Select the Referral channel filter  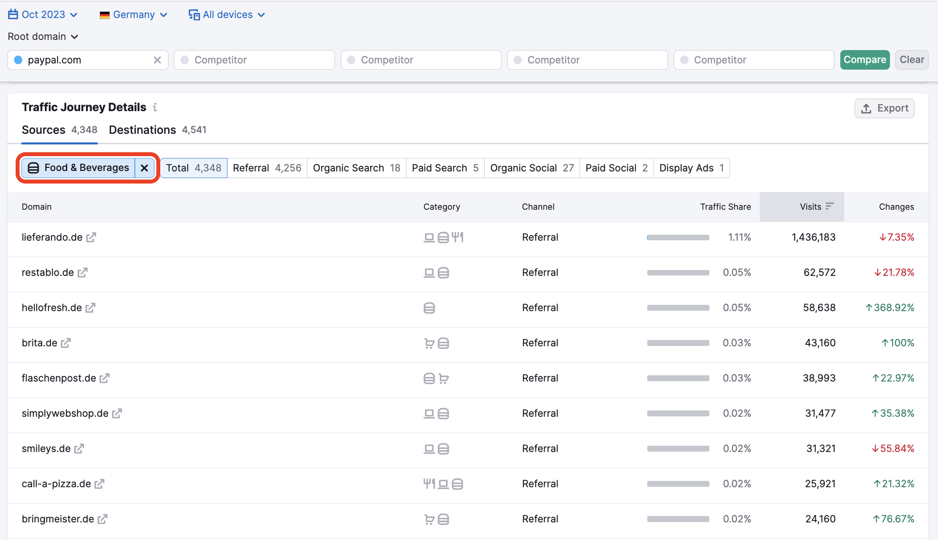(267, 168)
